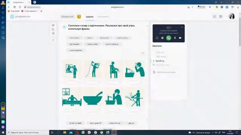Screen dimensions: 241x135
Task: Open notifications bell in browser sidebar
Action: tap(3, 7)
